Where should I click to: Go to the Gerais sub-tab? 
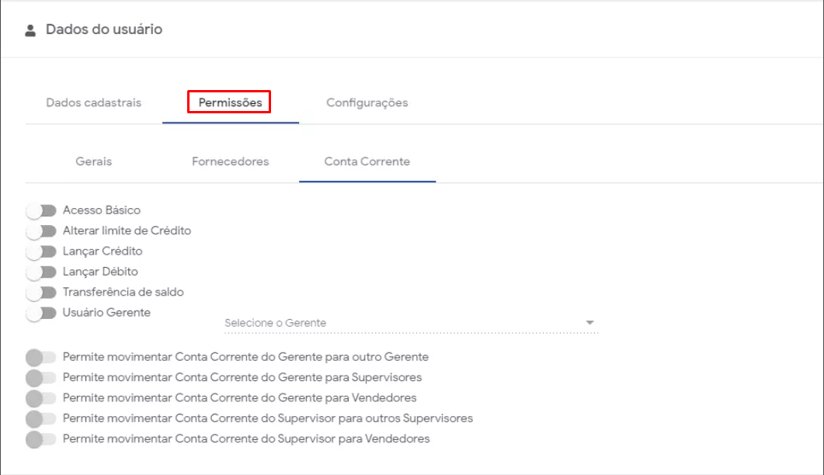pos(94,161)
